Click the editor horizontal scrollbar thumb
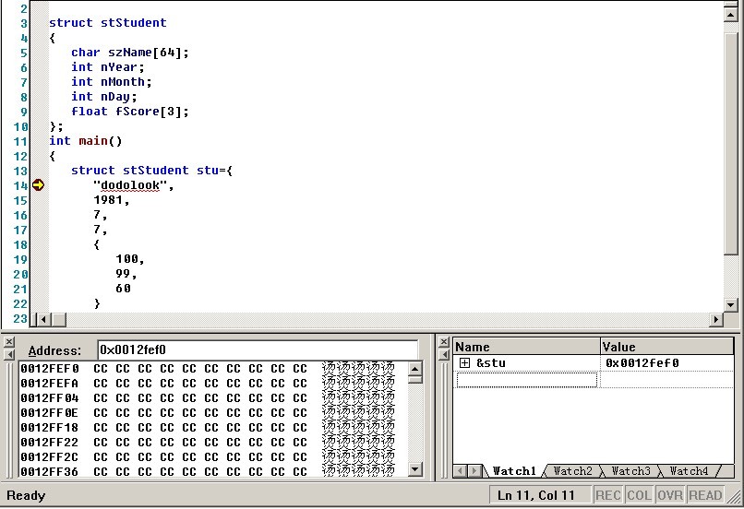The height and width of the screenshot is (509, 744). (x=57, y=319)
